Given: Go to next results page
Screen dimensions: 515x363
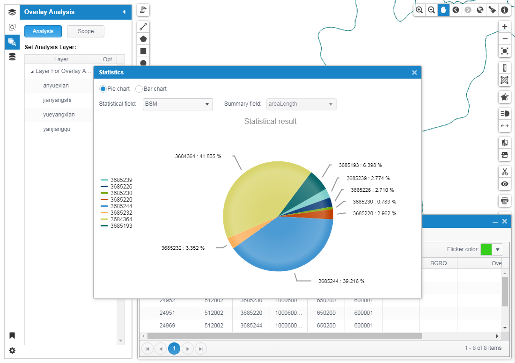Looking at the screenshot, I should pyautogui.click(x=188, y=348).
